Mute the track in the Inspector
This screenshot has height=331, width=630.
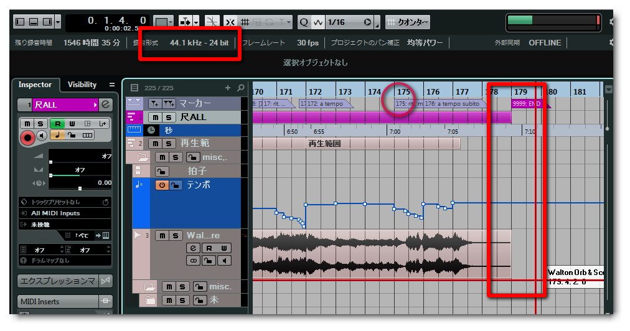(27, 123)
